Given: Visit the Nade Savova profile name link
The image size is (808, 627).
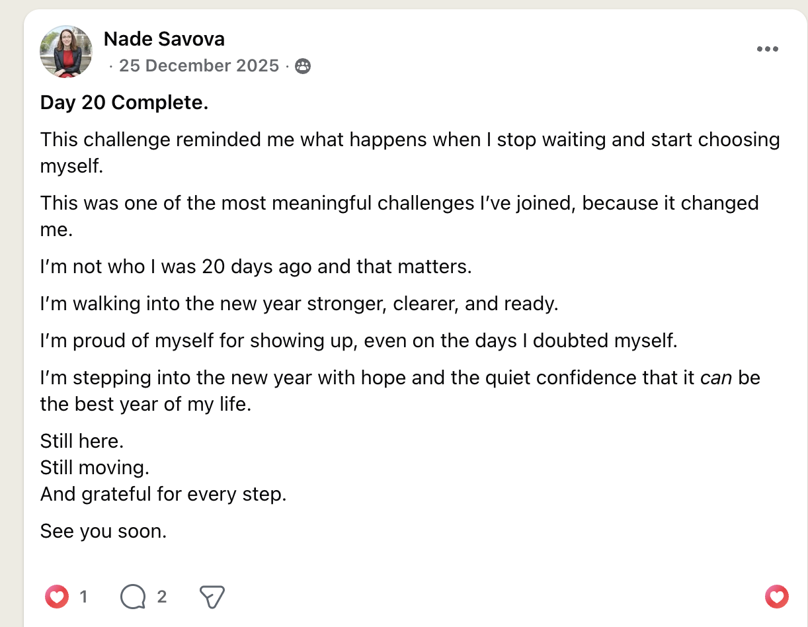Looking at the screenshot, I should [164, 39].
